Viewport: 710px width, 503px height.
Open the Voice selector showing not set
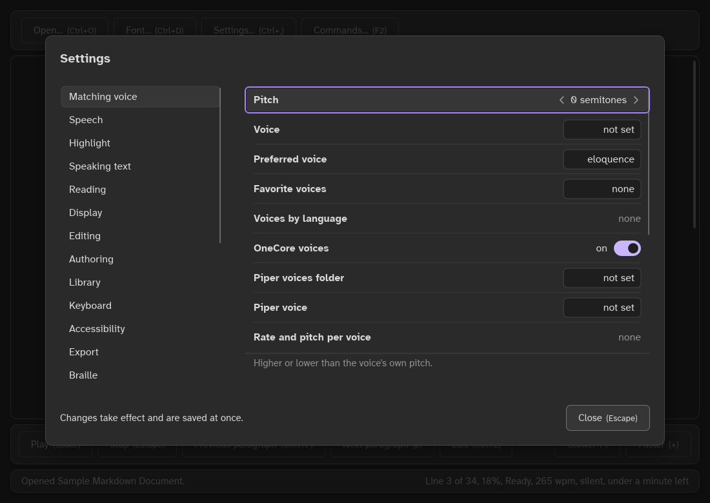tap(602, 130)
